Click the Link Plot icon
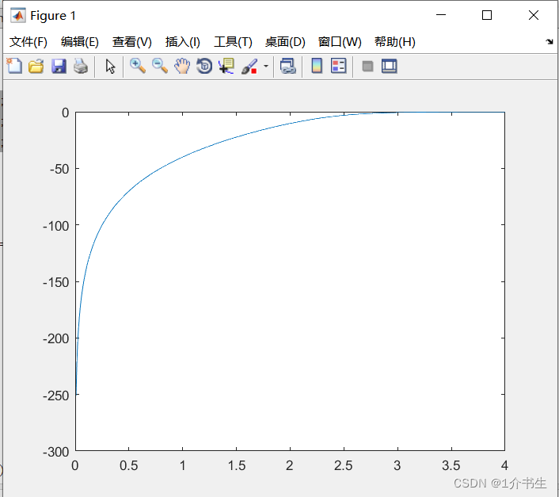Viewport: 559px width, 497px height. (x=287, y=66)
